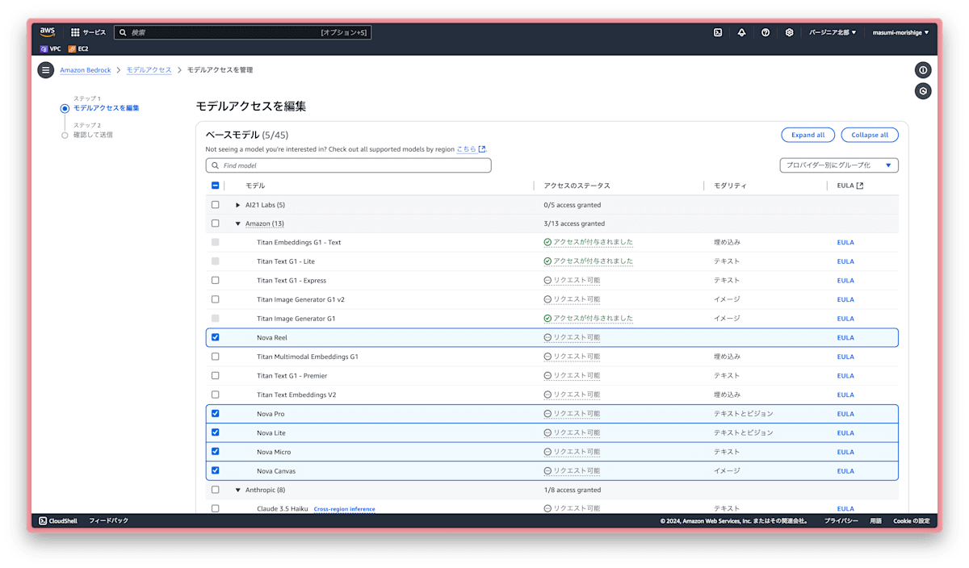Open the help question mark icon
This screenshot has width=969, height=568.
pyautogui.click(x=766, y=32)
